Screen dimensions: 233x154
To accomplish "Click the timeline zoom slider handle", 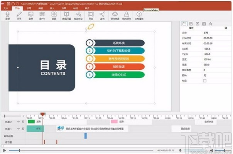I will [5, 116].
